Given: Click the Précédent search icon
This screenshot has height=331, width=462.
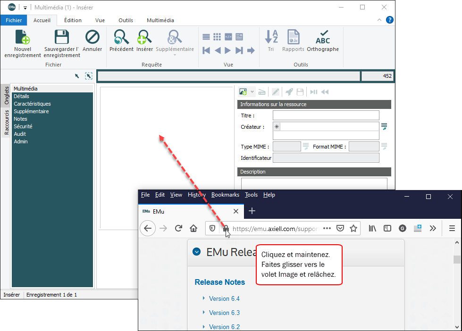Looking at the screenshot, I should click(121, 37).
